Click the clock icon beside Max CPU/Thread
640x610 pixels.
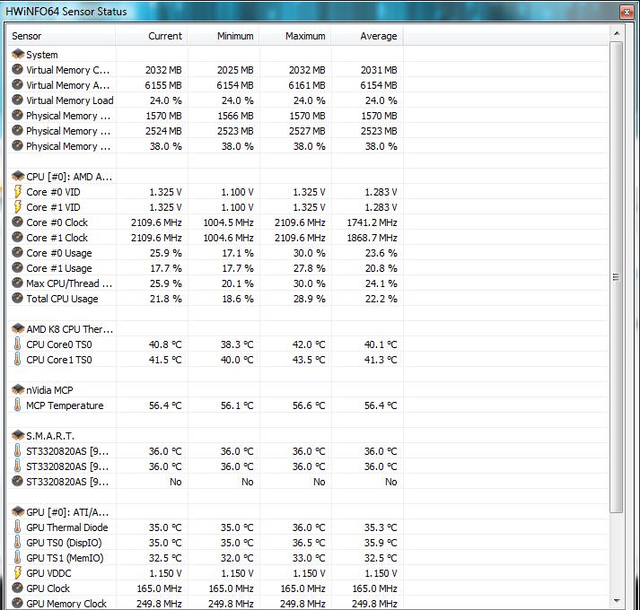coord(17,283)
